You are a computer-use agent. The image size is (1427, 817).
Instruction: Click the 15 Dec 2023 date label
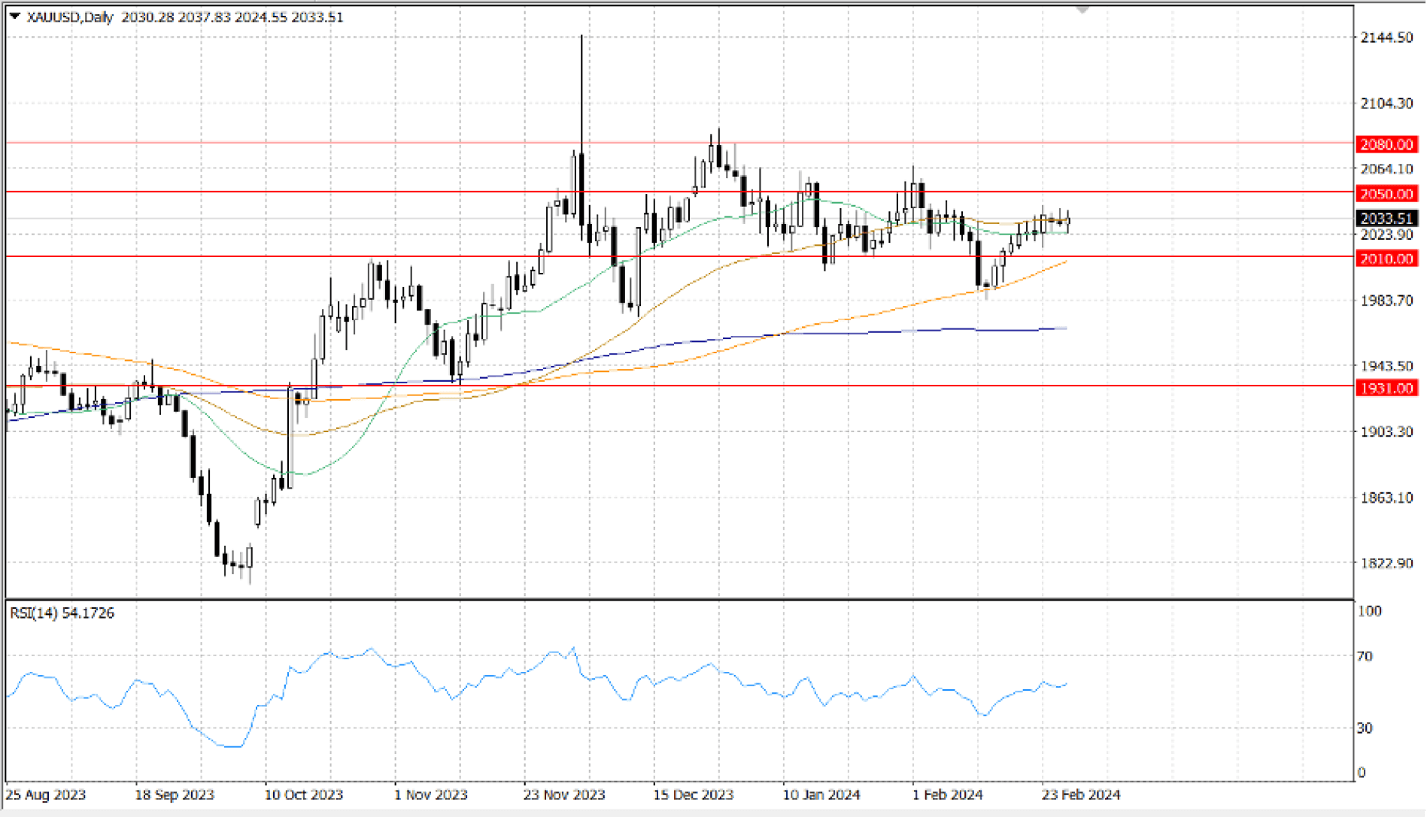point(694,794)
